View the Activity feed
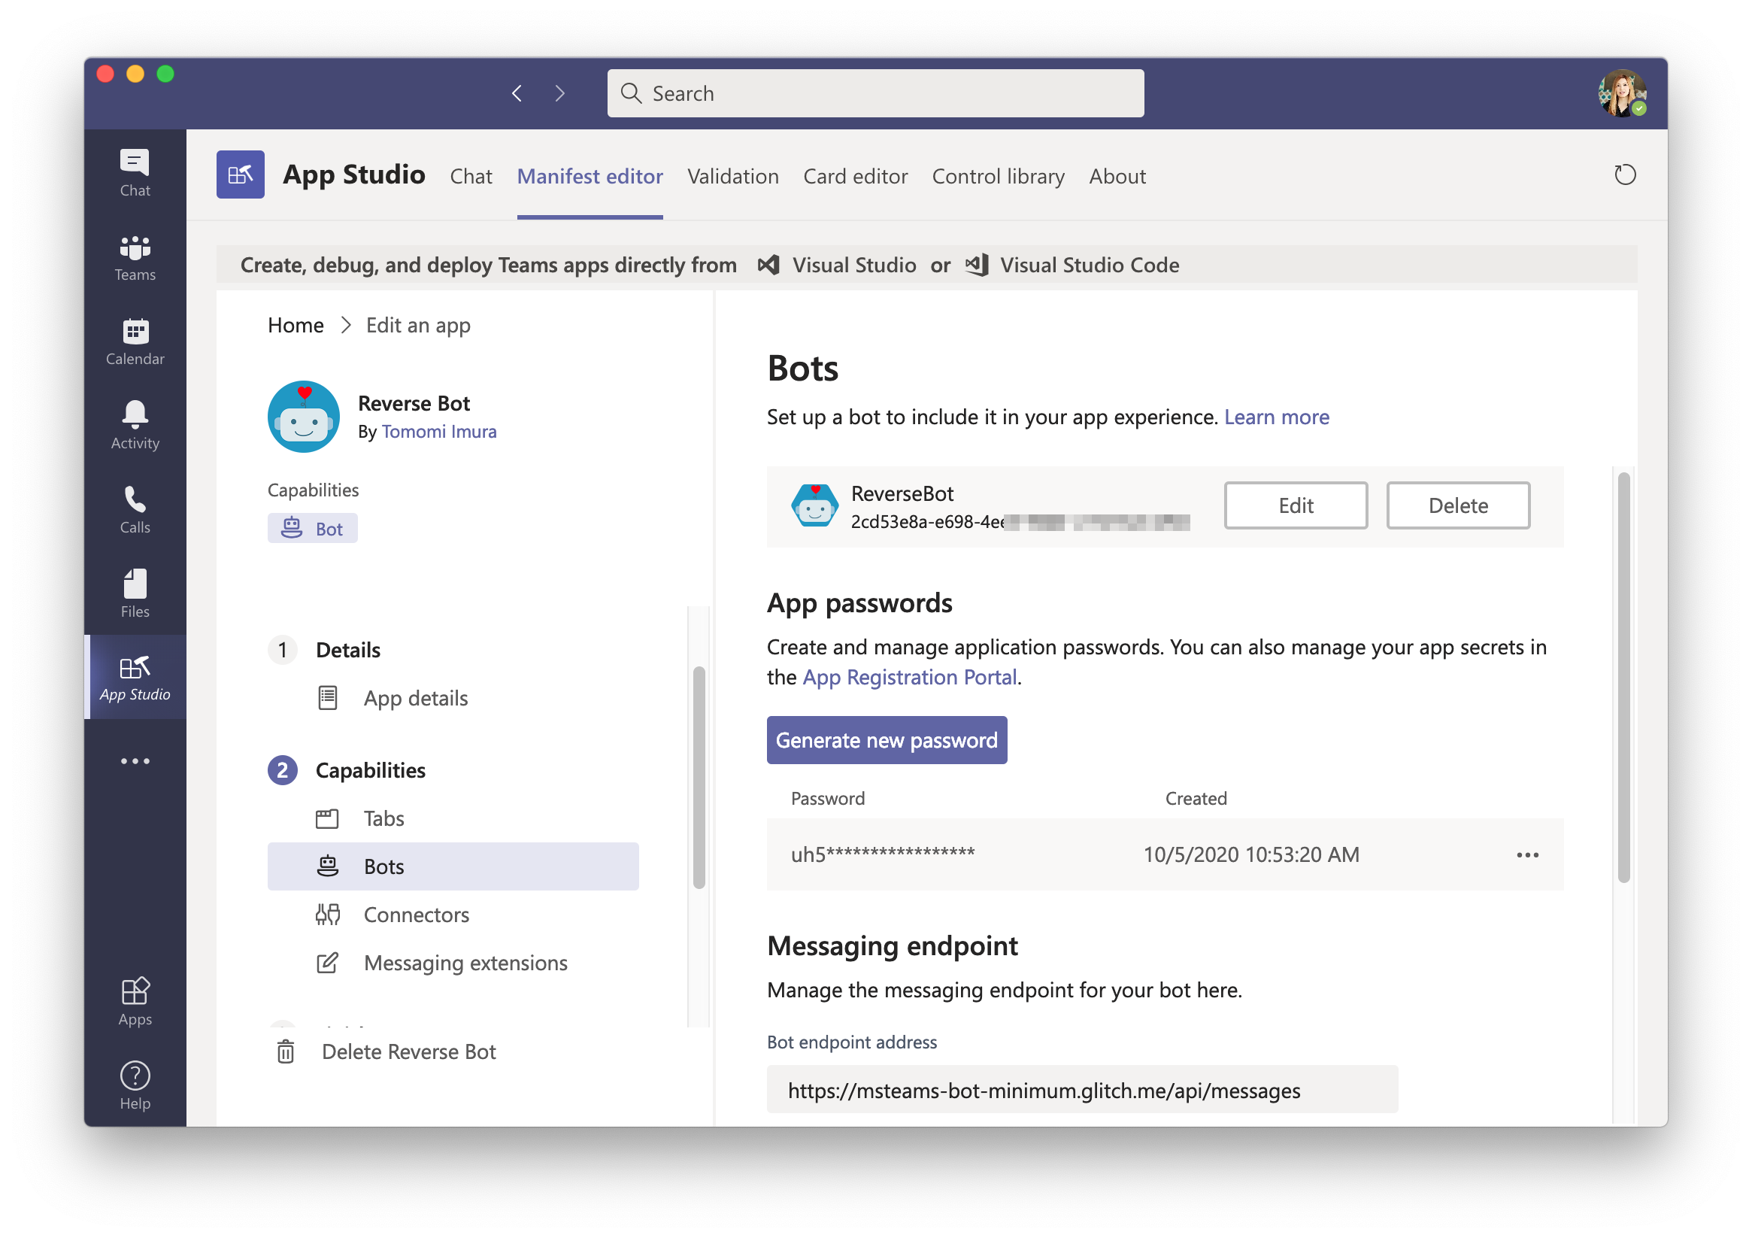This screenshot has height=1238, width=1752. point(135,425)
